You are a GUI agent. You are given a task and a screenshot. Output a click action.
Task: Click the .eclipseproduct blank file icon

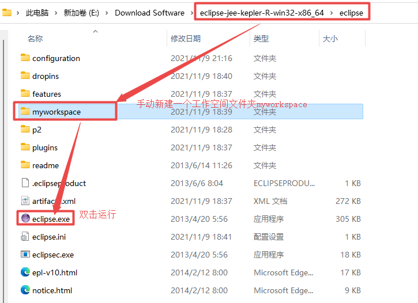25,183
